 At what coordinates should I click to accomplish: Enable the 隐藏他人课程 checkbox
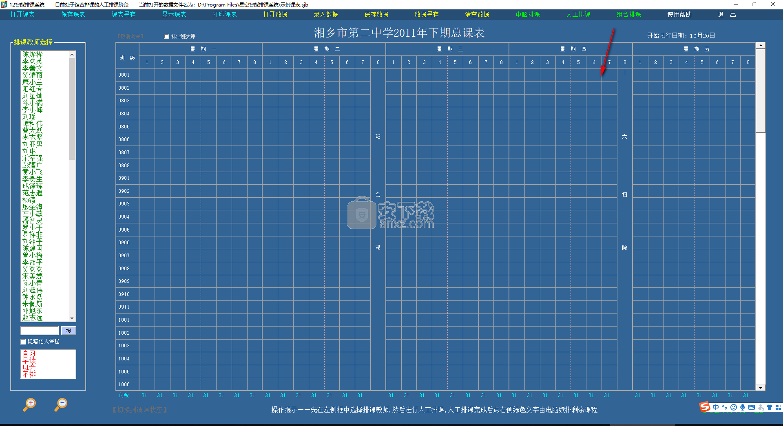(23, 342)
